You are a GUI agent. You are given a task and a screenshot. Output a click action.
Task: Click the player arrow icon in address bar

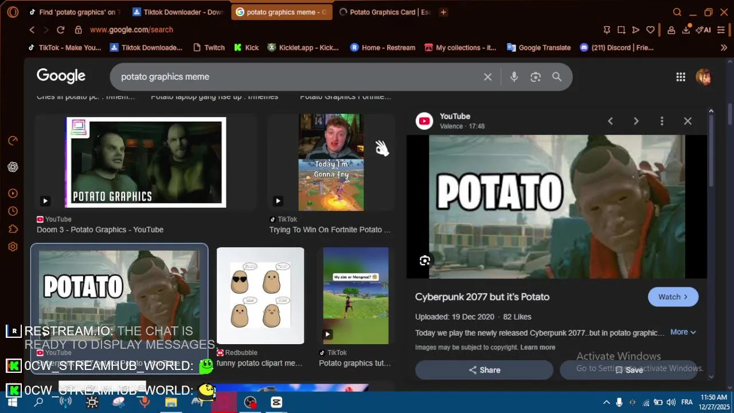point(635,30)
